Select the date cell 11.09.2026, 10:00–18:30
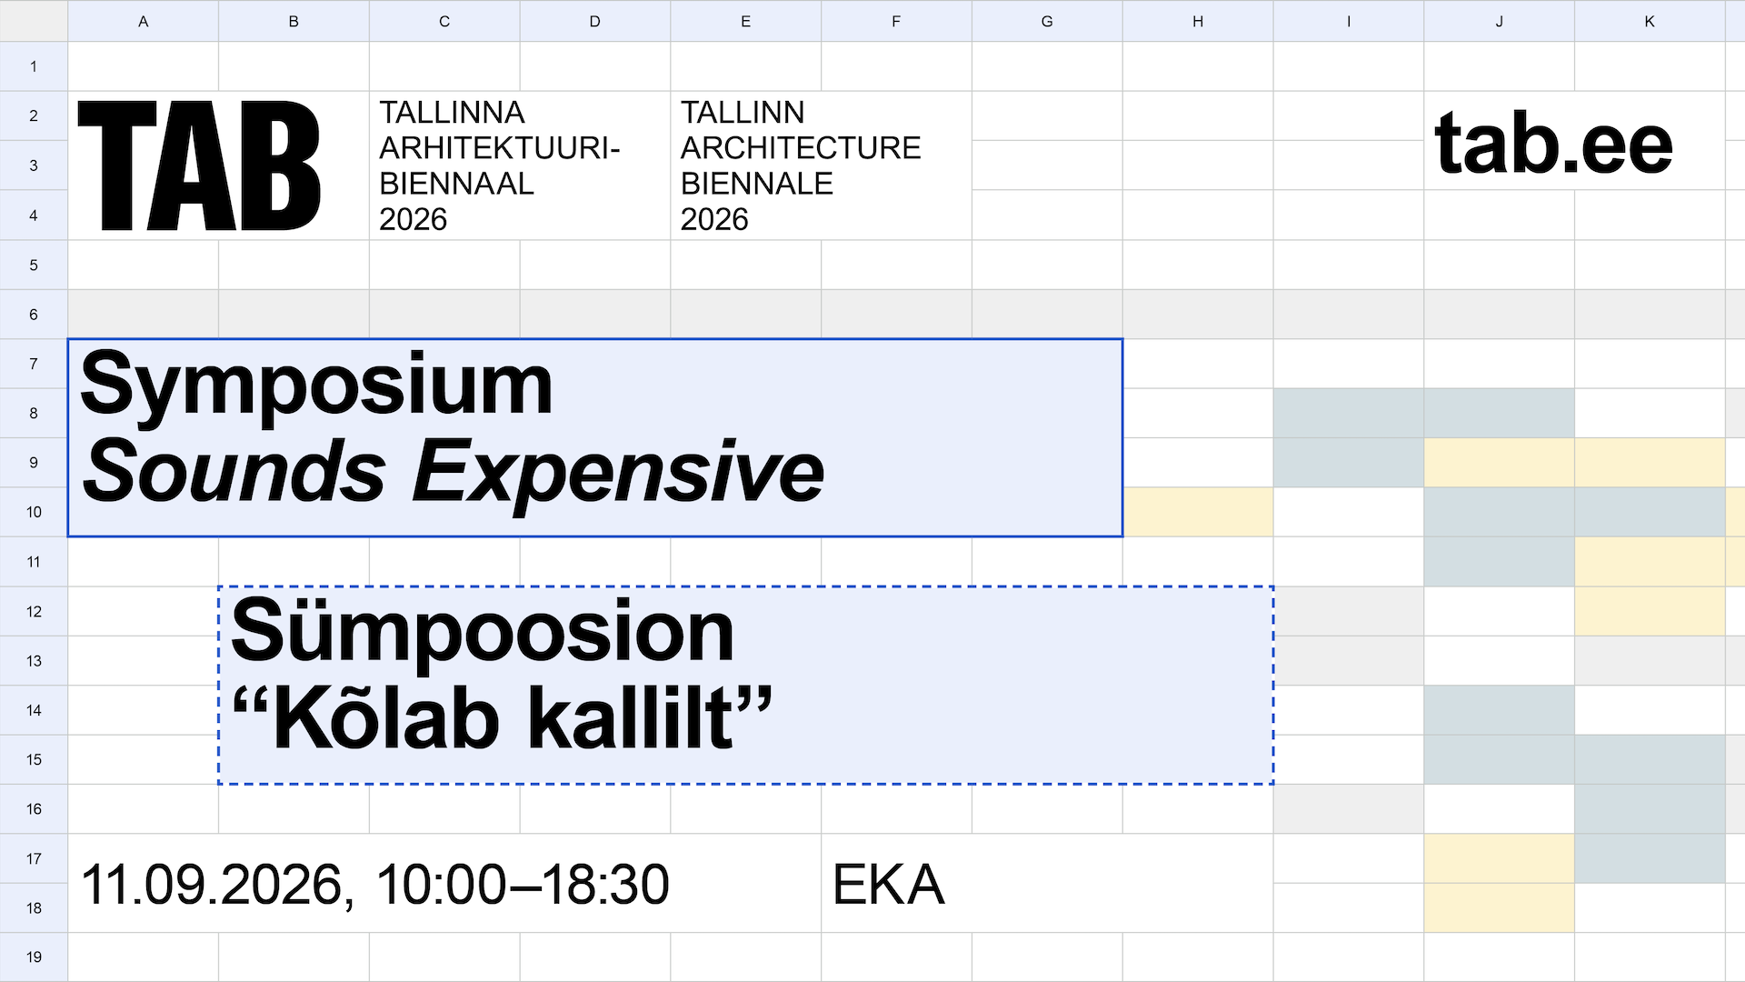1745x982 pixels. (x=444, y=883)
